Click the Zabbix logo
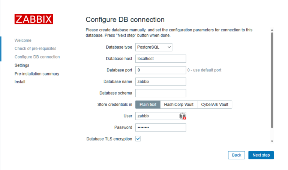This screenshot has width=288, height=170. [34, 19]
